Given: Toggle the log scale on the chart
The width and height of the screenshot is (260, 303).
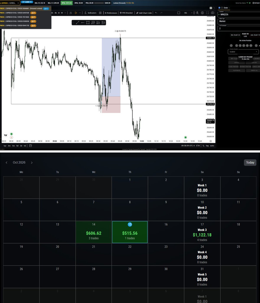Looking at the screenshot, I should [207, 146].
